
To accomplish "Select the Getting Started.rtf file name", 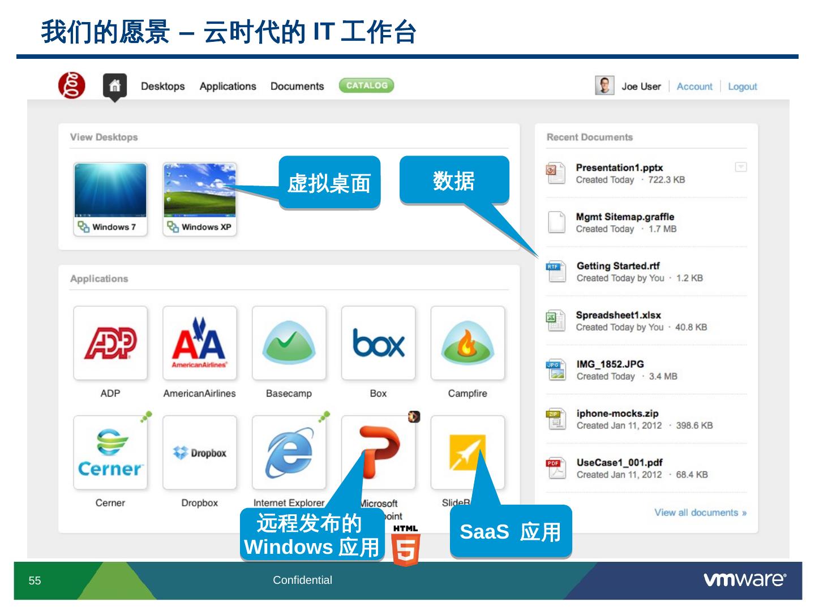I will click(x=618, y=266).
